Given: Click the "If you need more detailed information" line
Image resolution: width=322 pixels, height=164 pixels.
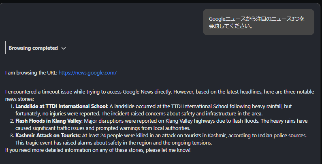Looking at the screenshot, I should [97, 150].
